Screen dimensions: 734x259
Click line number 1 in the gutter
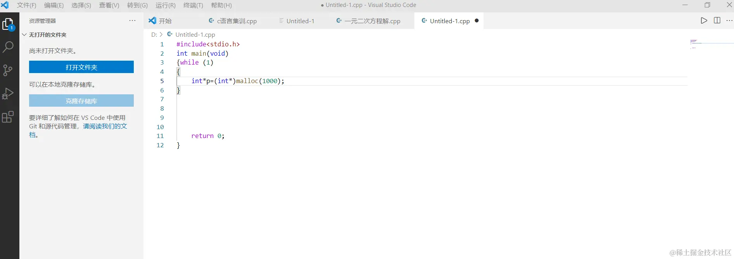162,44
